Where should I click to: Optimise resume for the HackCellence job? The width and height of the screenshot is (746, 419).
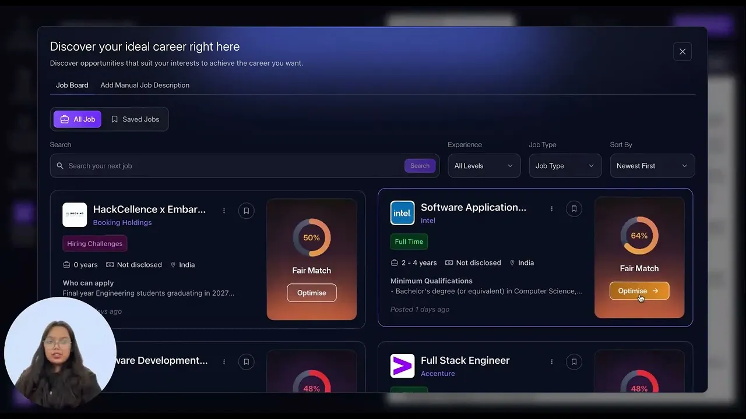(312, 293)
